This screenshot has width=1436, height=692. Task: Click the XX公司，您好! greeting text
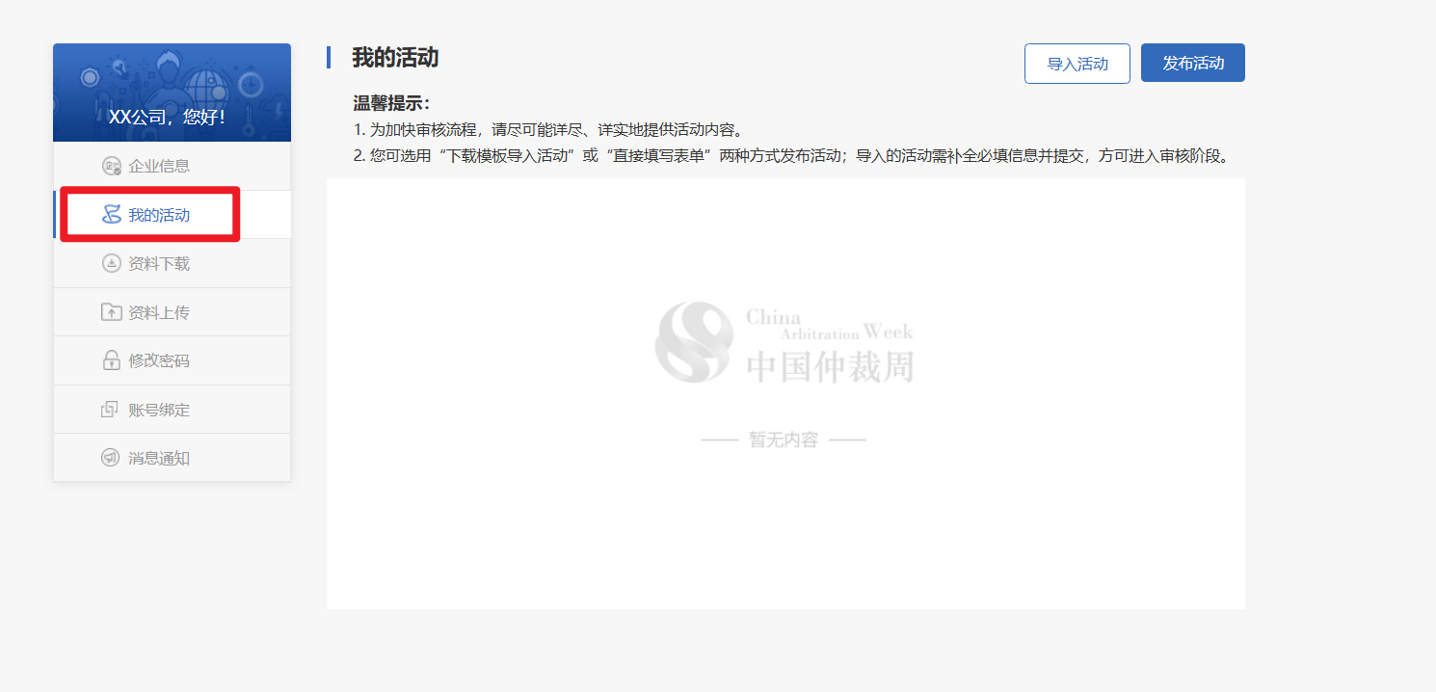(167, 117)
